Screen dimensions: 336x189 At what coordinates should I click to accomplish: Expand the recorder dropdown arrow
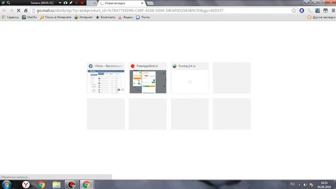[60, 3]
